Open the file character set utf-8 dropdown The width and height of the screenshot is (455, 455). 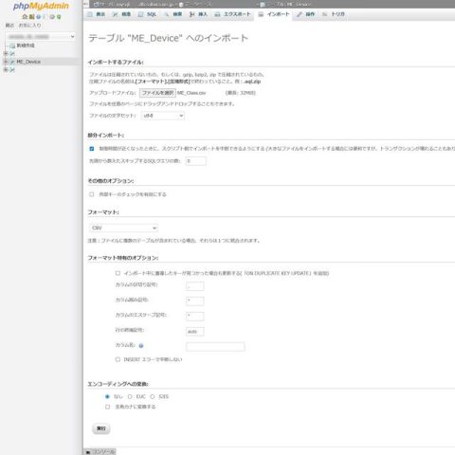click(x=163, y=116)
